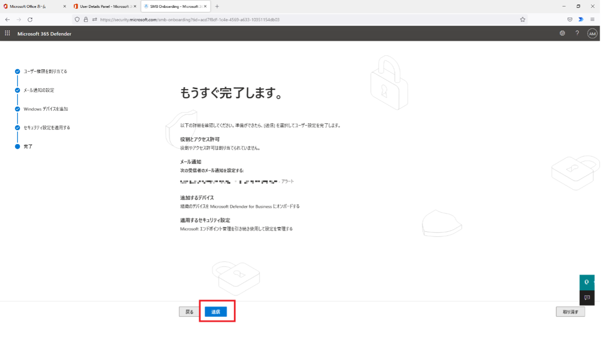Open the Pocket icon in browser toolbar
This screenshot has height=341, width=601.
click(x=570, y=20)
